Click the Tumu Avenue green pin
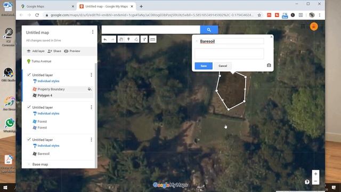 tap(28, 61)
